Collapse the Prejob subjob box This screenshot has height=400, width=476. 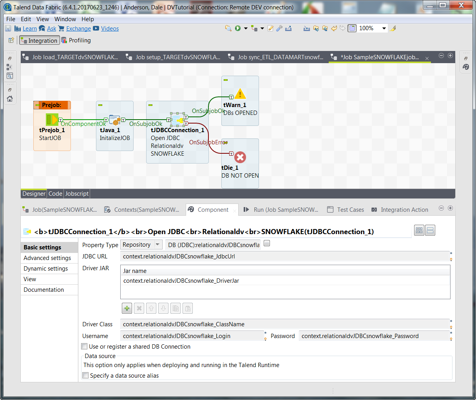click(38, 105)
